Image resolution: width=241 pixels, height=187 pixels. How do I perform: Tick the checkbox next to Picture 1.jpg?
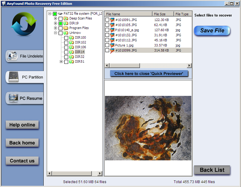pos(107,45)
